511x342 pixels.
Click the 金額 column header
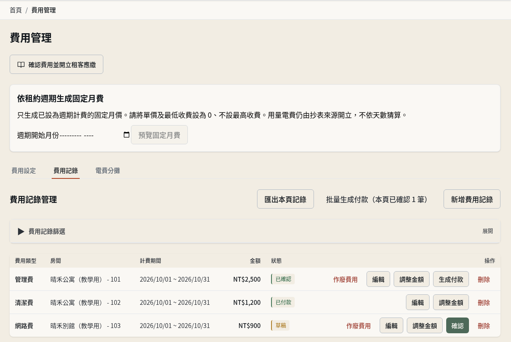pyautogui.click(x=255, y=261)
